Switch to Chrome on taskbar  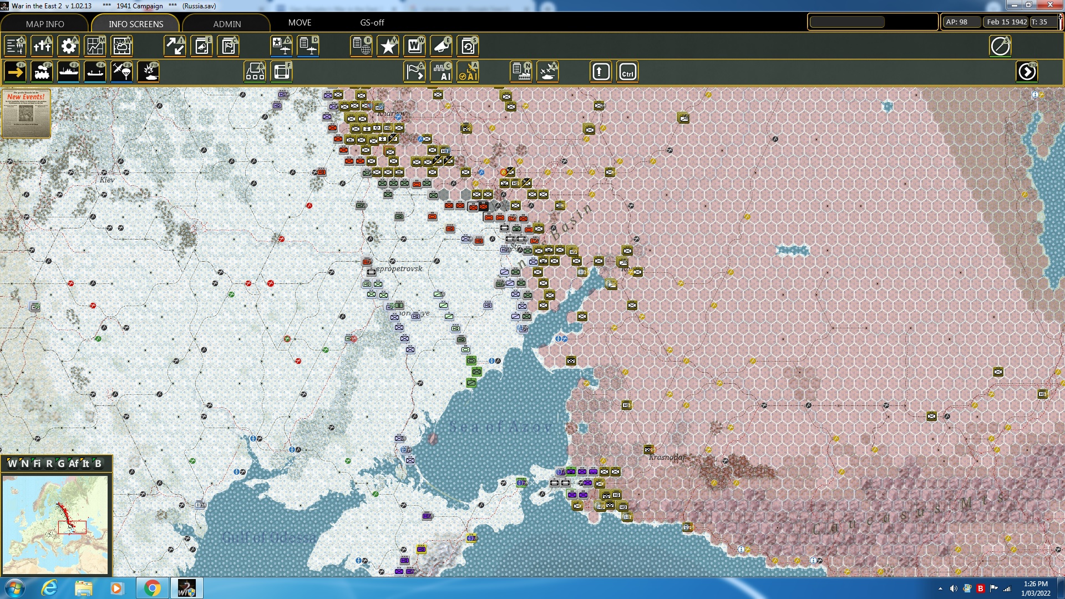[x=152, y=588]
